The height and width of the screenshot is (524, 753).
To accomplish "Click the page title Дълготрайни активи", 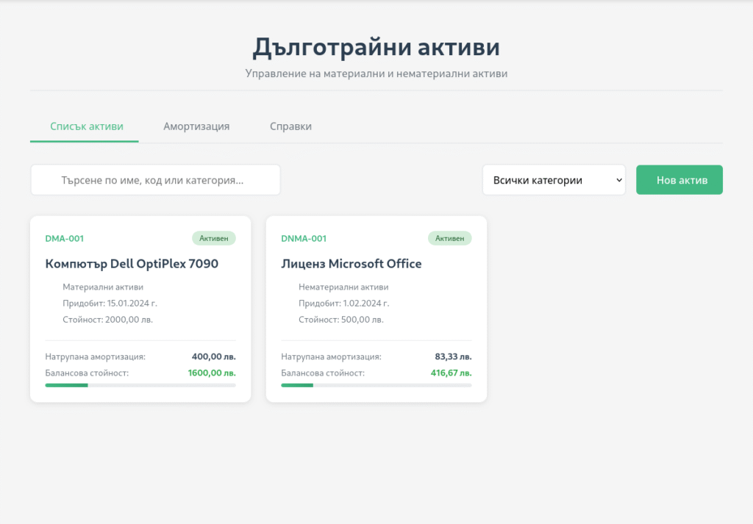I will pos(376,47).
